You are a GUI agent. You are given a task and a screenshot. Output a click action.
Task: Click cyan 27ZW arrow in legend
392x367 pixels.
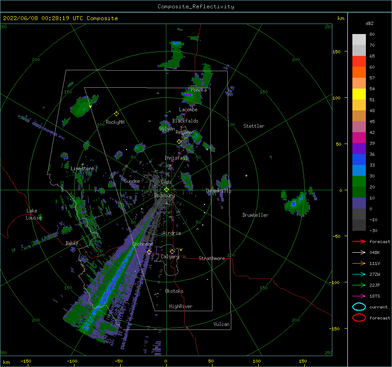coord(359,274)
